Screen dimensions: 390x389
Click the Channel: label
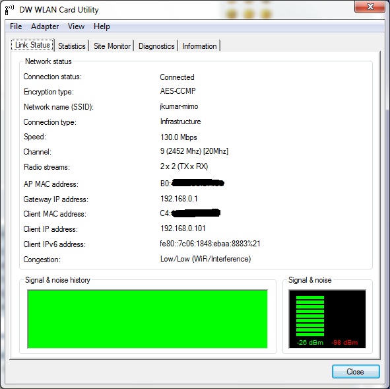click(38, 152)
